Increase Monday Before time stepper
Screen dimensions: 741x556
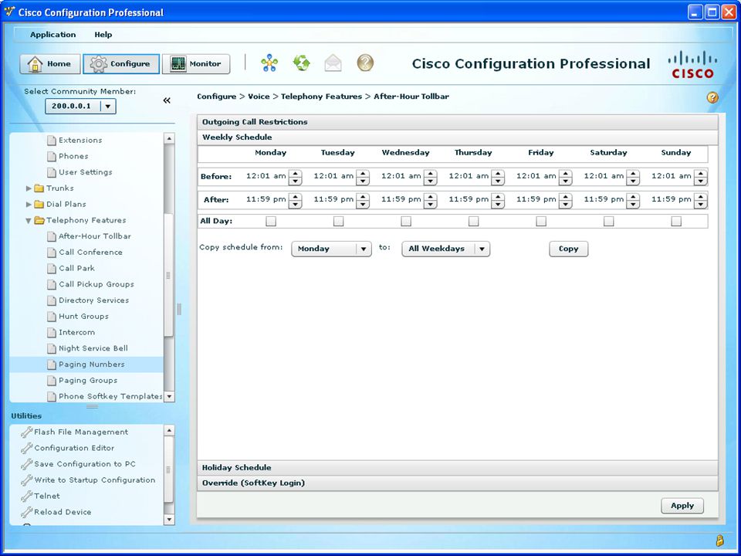(296, 173)
